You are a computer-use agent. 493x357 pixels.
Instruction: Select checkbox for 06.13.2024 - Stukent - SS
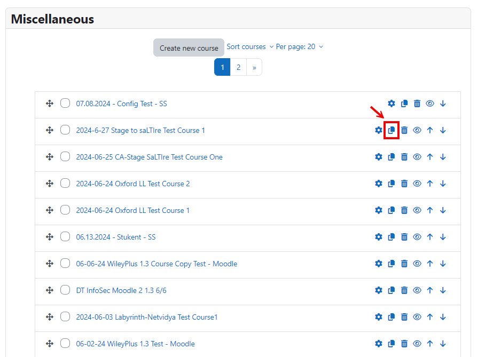(65, 236)
